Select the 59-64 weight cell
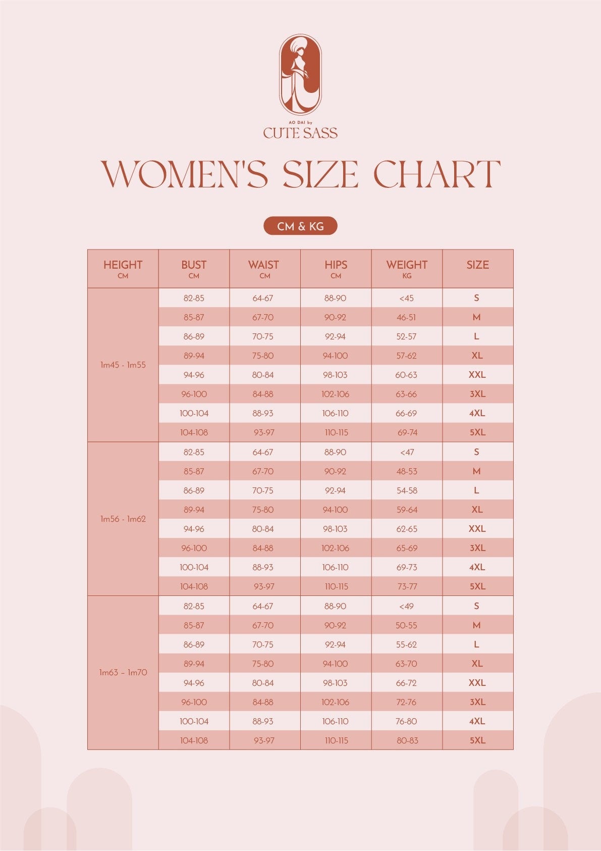Screen dimensions: 601x851 click(x=407, y=510)
